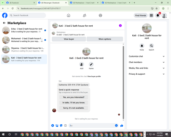Open more actions plus icon in composer

point(53,126)
